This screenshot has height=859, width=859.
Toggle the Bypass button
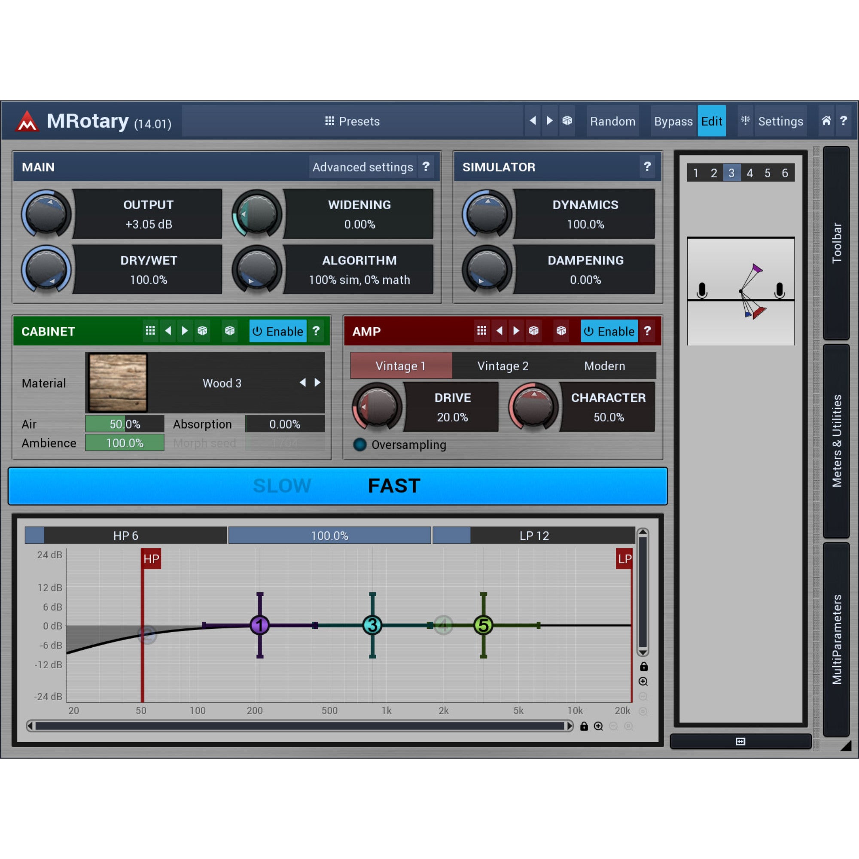click(673, 121)
